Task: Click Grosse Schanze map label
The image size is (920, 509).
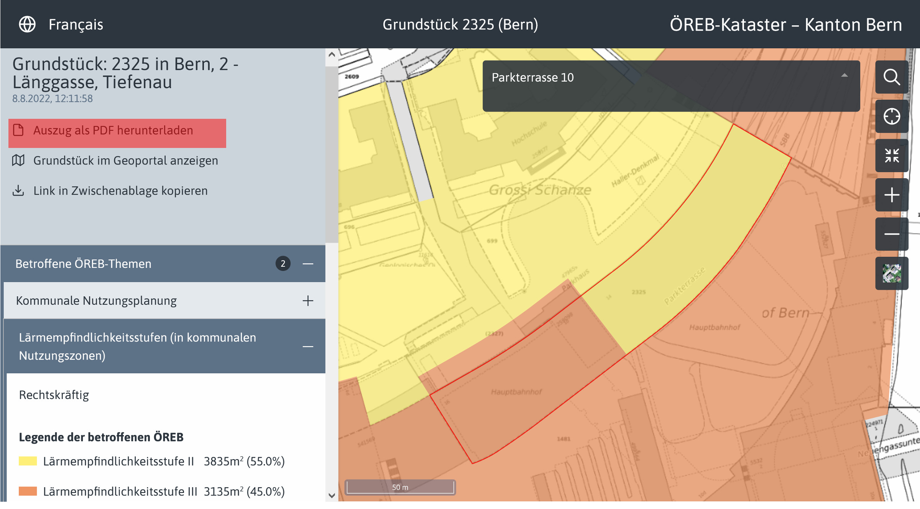Action: coord(540,190)
